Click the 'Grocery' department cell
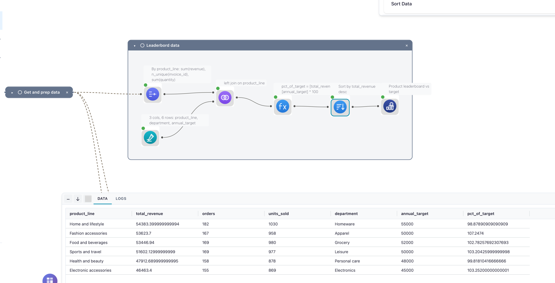This screenshot has height=283, width=555. (342, 242)
